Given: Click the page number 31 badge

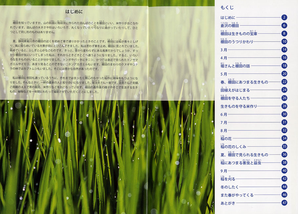Looking at the screenshot, I should click(x=284, y=122).
